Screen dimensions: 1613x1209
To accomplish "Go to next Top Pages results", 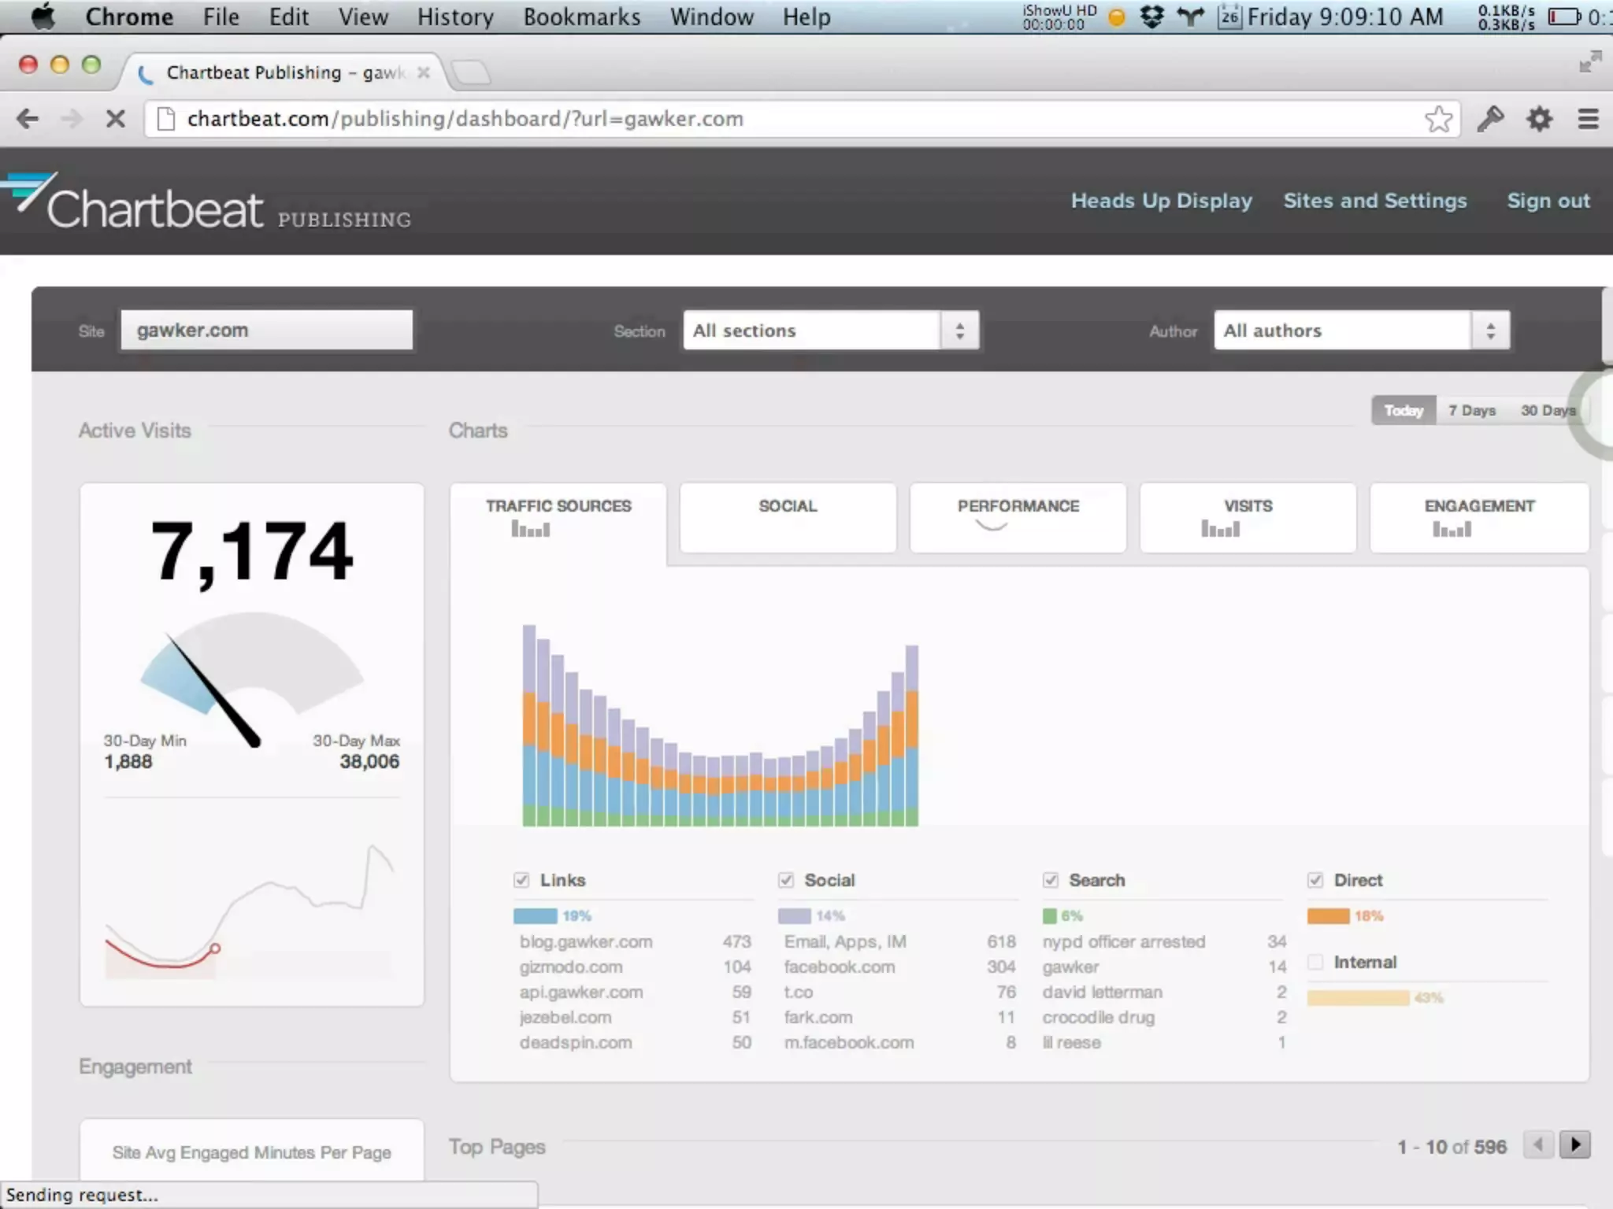I will click(x=1575, y=1144).
